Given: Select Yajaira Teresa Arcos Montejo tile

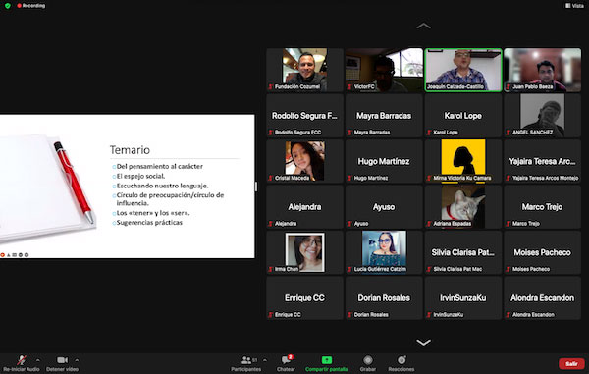Looking at the screenshot, I should click(x=543, y=161).
